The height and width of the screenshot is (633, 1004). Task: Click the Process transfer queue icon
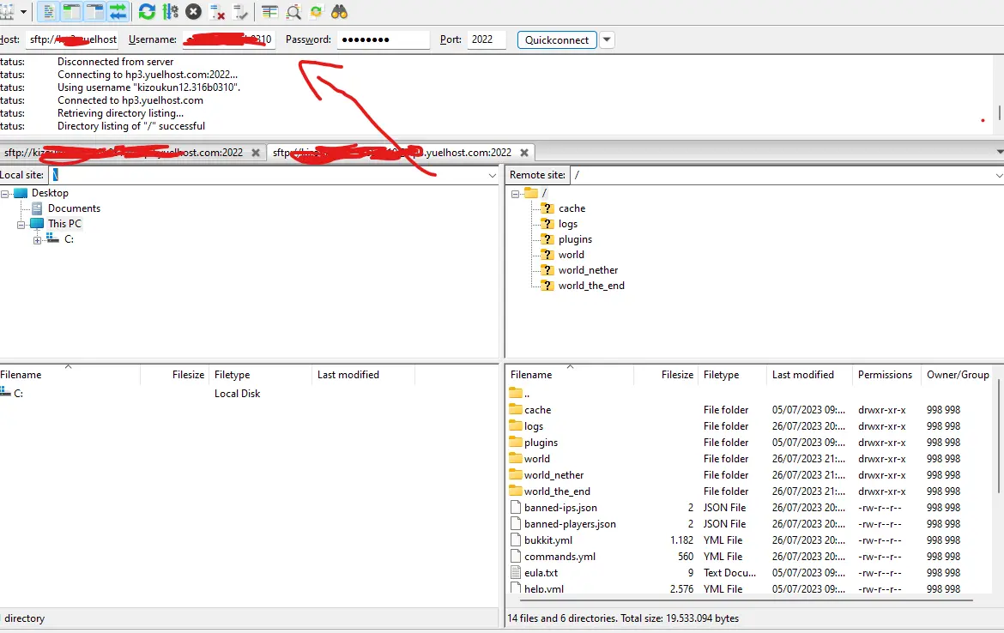coord(170,12)
